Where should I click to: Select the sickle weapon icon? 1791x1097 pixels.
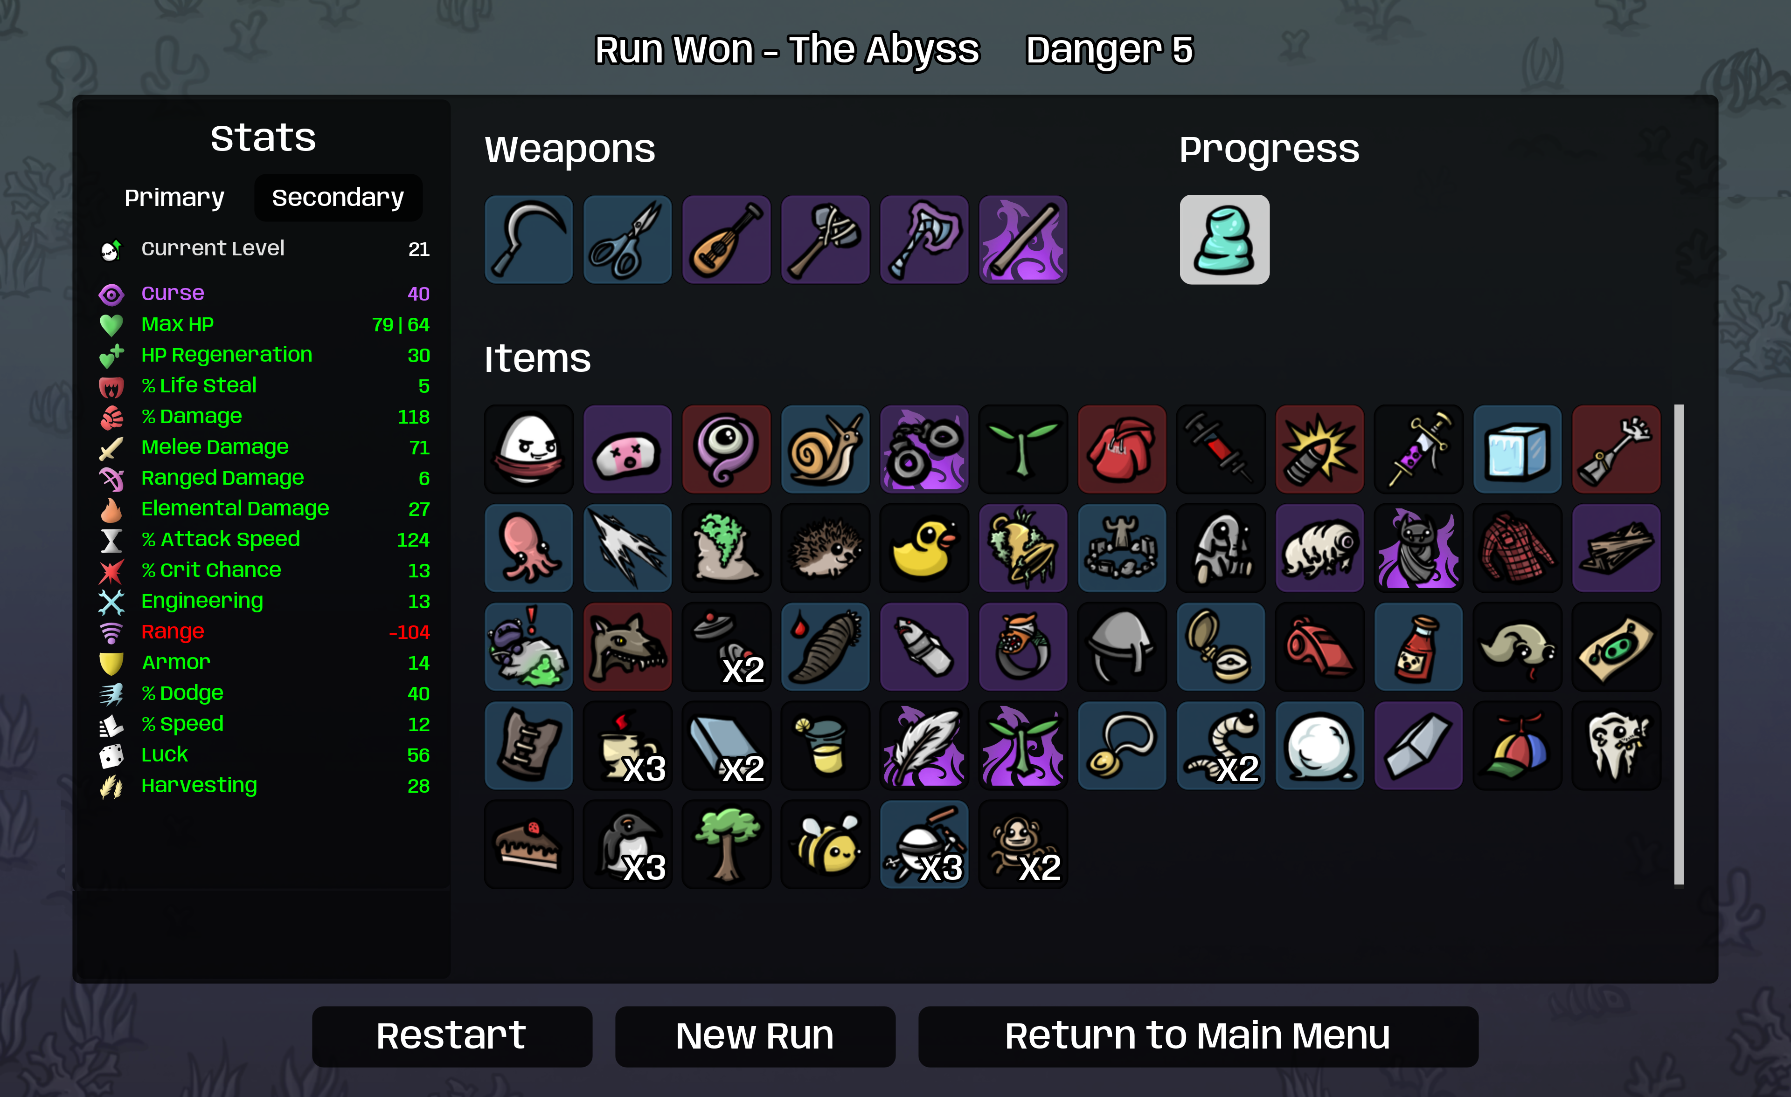[528, 239]
